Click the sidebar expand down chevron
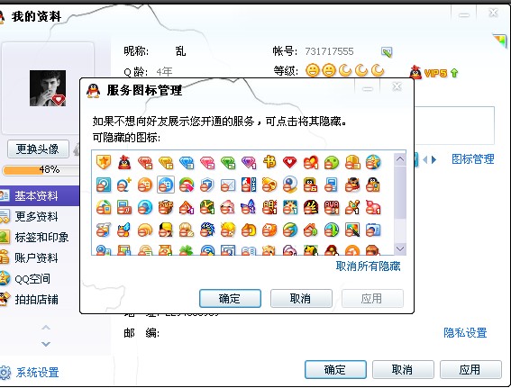The height and width of the screenshot is (388, 511). tap(46, 344)
